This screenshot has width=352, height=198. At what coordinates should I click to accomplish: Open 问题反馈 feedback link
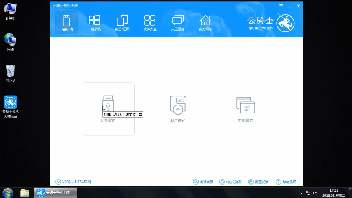(258, 182)
